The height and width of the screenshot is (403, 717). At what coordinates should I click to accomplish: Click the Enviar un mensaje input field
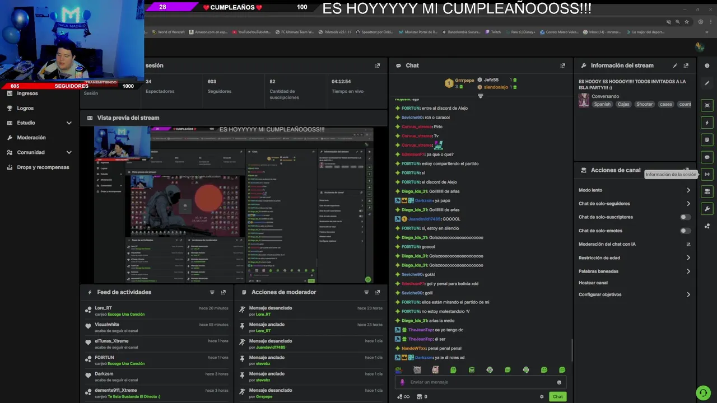(x=479, y=382)
